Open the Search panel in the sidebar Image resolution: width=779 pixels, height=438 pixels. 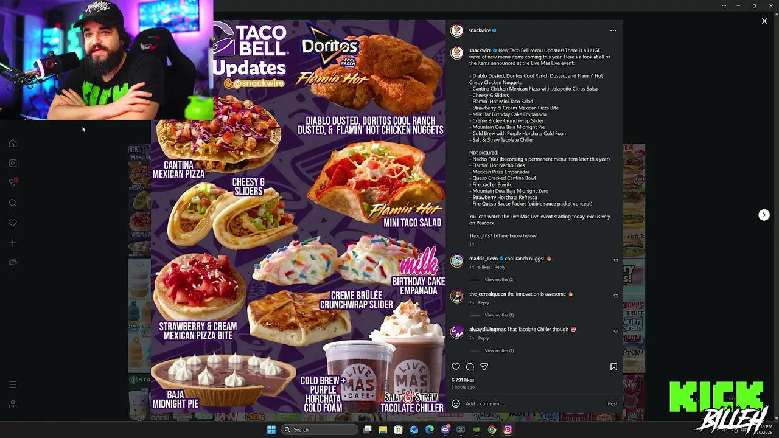point(13,203)
